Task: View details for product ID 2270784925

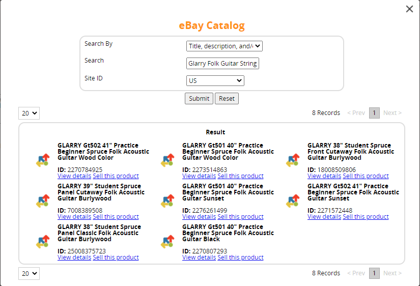Action: point(74,176)
